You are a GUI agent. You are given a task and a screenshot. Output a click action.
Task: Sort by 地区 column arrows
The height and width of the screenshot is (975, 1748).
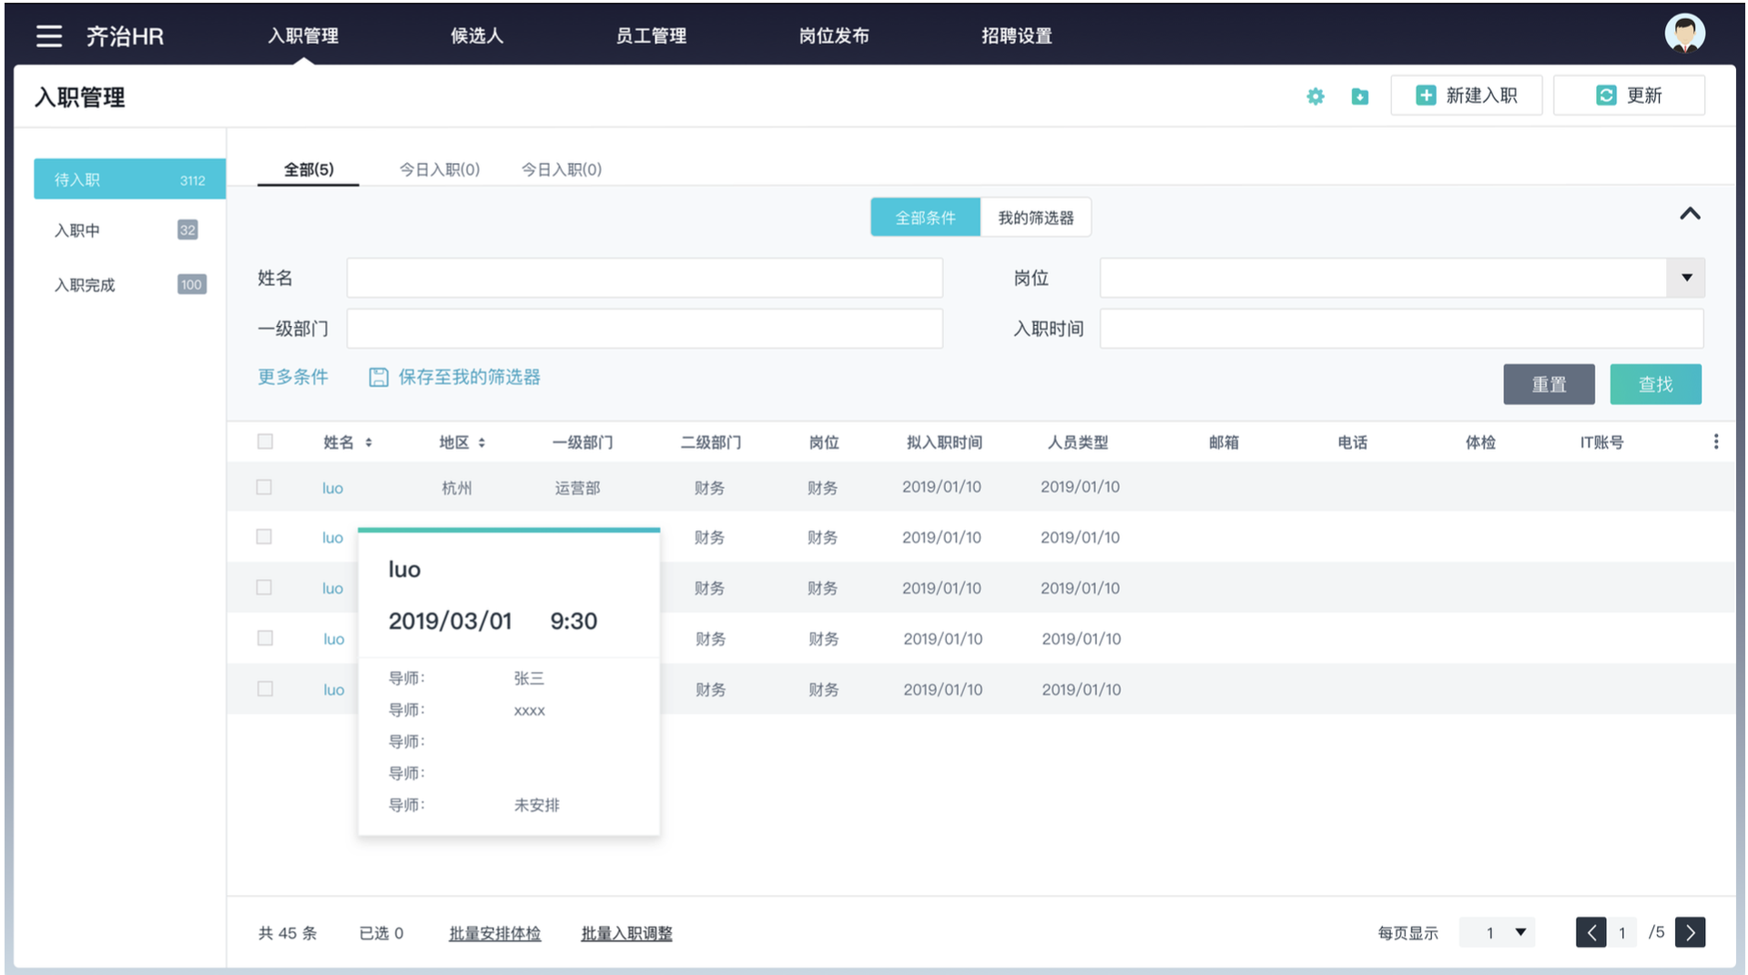point(482,442)
